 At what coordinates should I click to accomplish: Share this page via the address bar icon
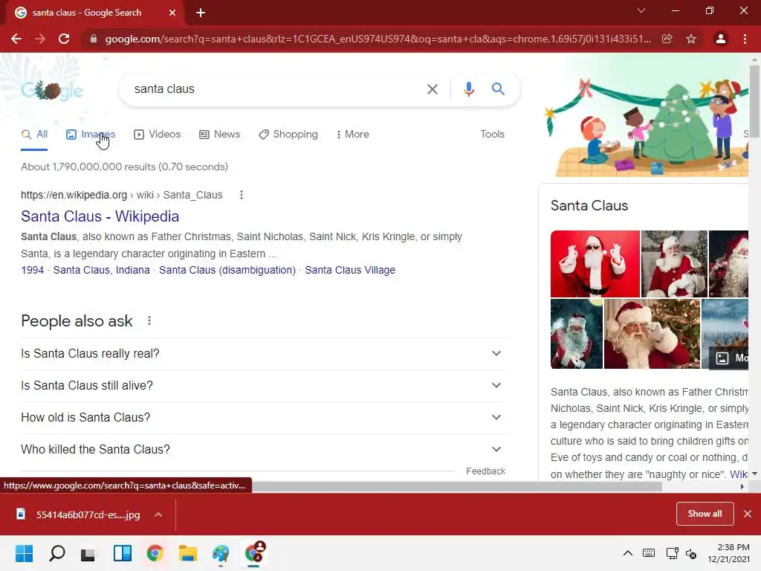667,39
